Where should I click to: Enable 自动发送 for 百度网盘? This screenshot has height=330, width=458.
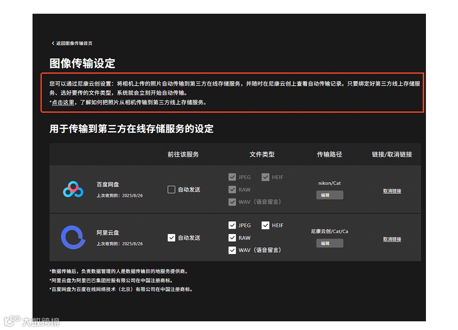click(171, 190)
